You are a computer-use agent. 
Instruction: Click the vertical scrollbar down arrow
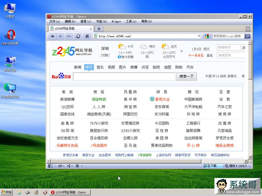(250, 157)
